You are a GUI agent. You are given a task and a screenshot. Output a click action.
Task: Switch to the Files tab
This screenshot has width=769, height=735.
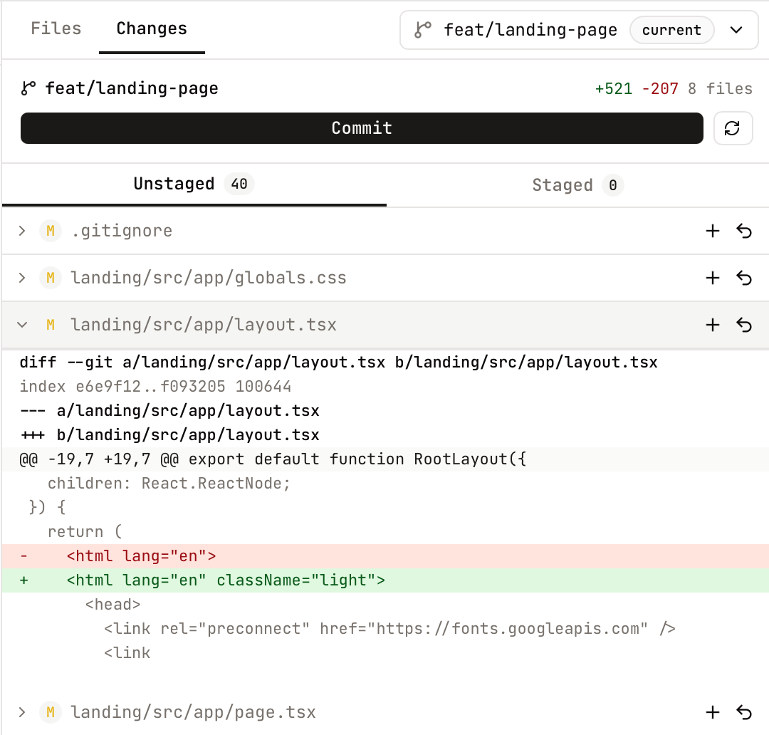click(x=56, y=28)
